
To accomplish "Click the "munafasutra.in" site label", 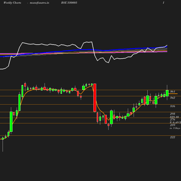I will (39, 3).
